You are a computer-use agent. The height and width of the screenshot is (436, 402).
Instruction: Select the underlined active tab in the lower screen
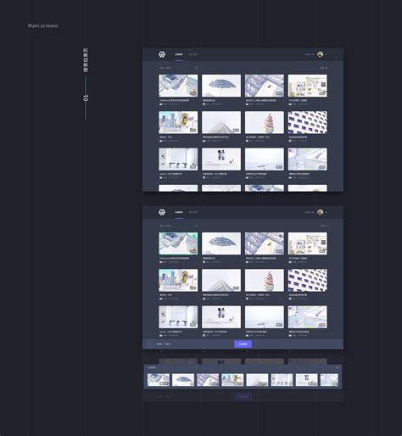click(x=179, y=212)
